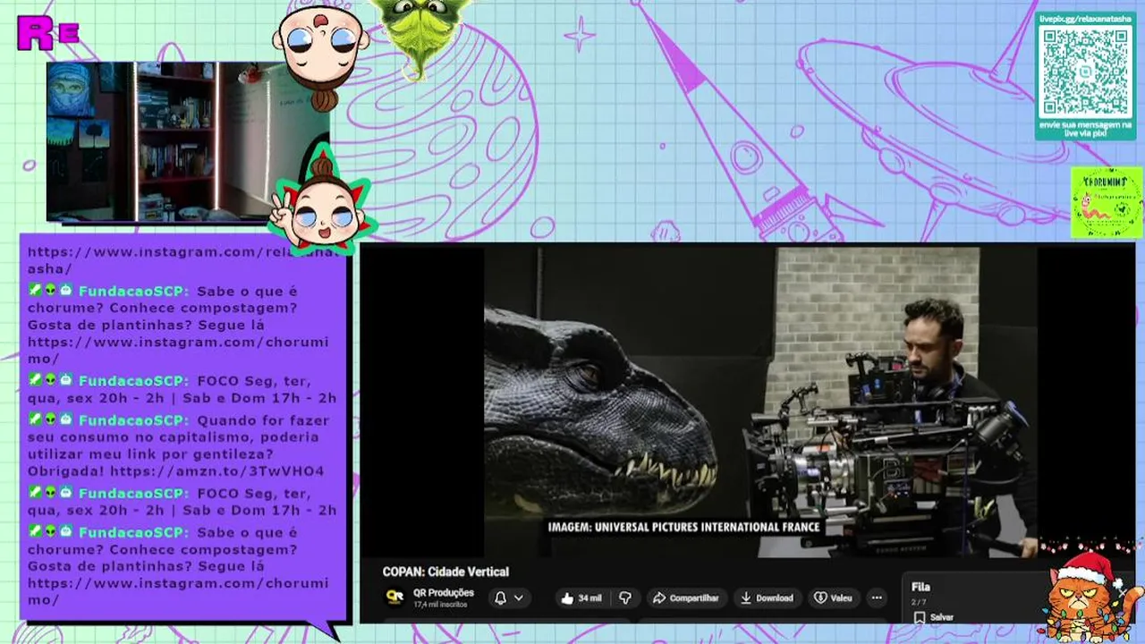Screen dimensions: 1145x644
Task: Click the video title COPAN: Cidade Vertical
Action: tap(445, 572)
